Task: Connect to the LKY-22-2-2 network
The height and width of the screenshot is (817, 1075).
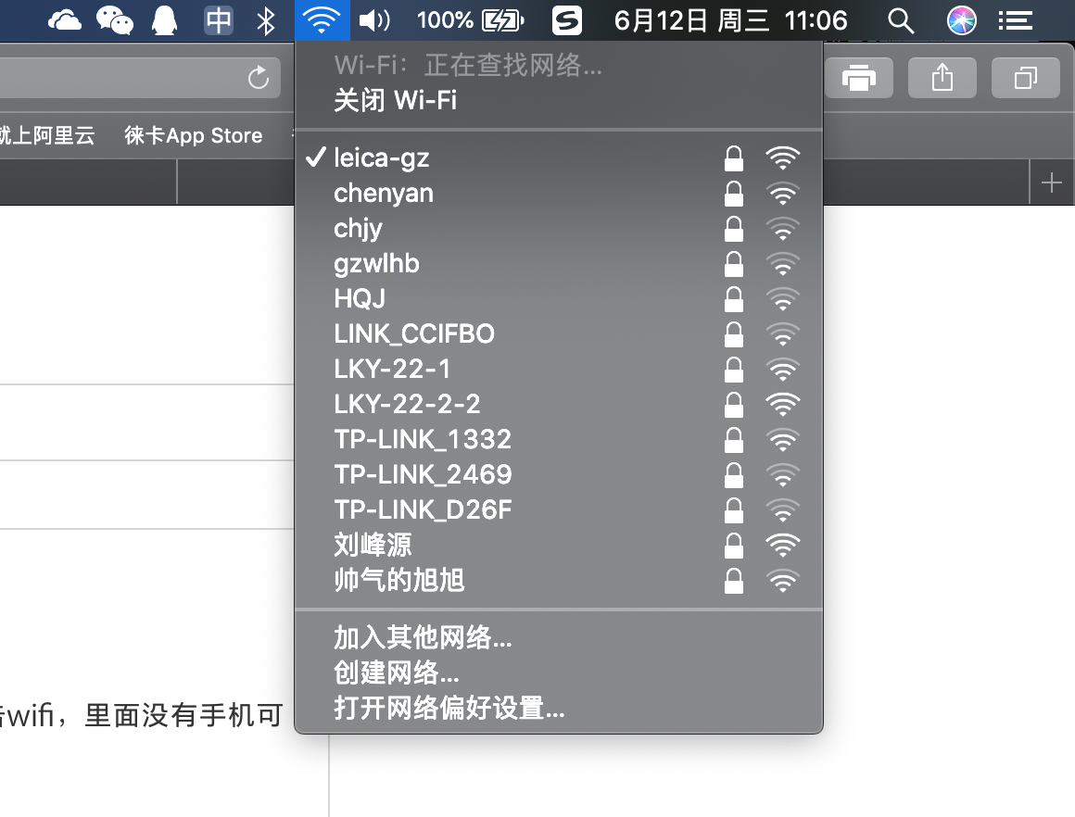Action: point(559,405)
